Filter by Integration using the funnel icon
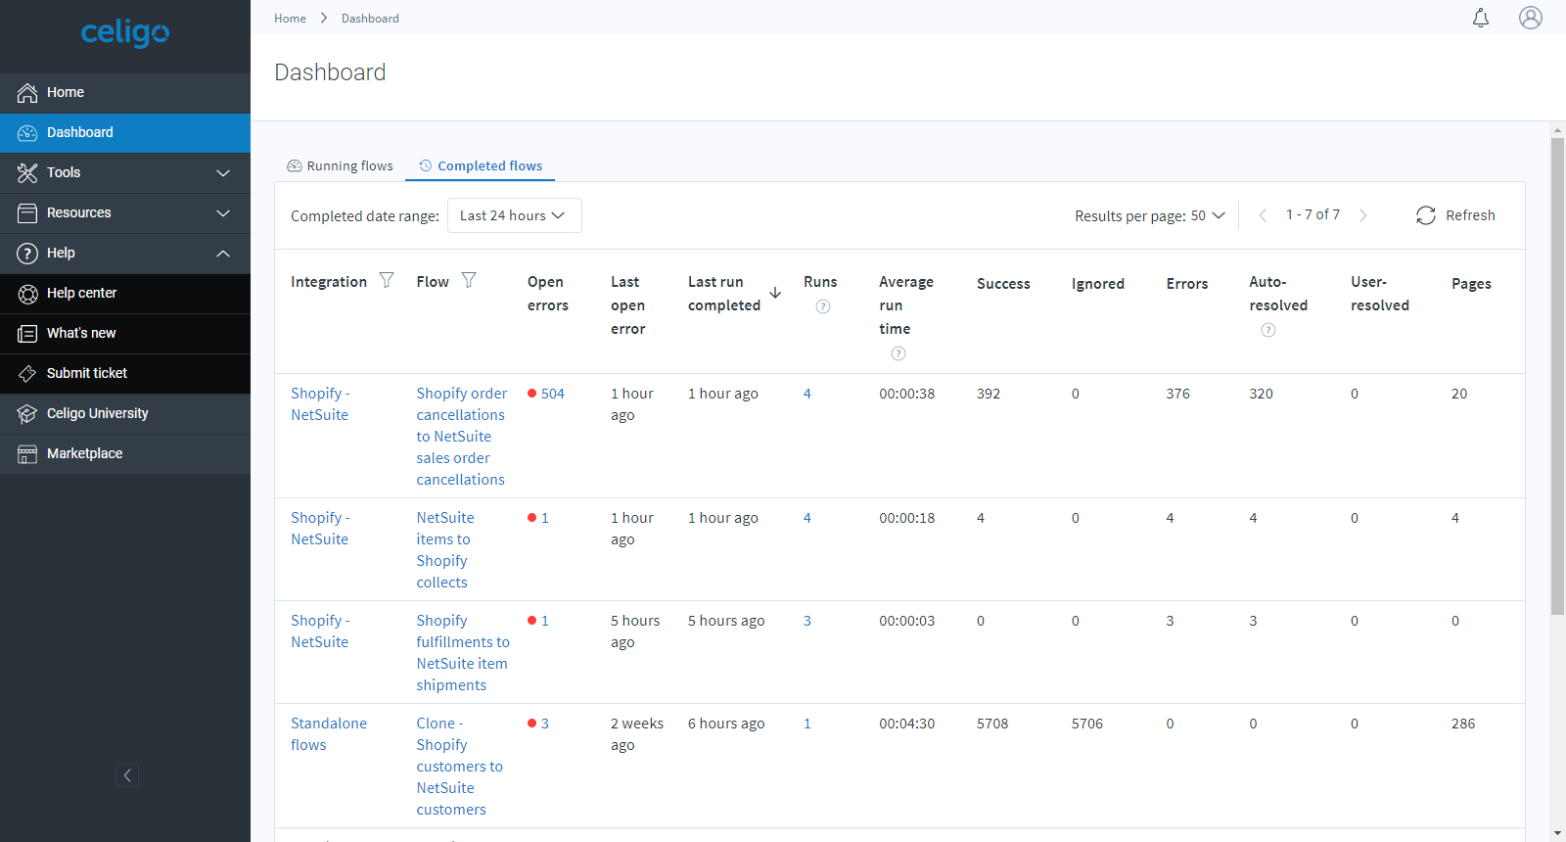This screenshot has height=842, width=1566. pyautogui.click(x=387, y=281)
